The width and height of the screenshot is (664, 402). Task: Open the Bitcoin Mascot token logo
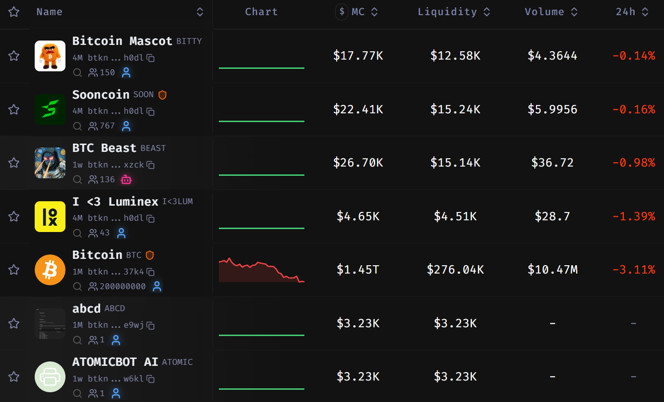pos(50,56)
